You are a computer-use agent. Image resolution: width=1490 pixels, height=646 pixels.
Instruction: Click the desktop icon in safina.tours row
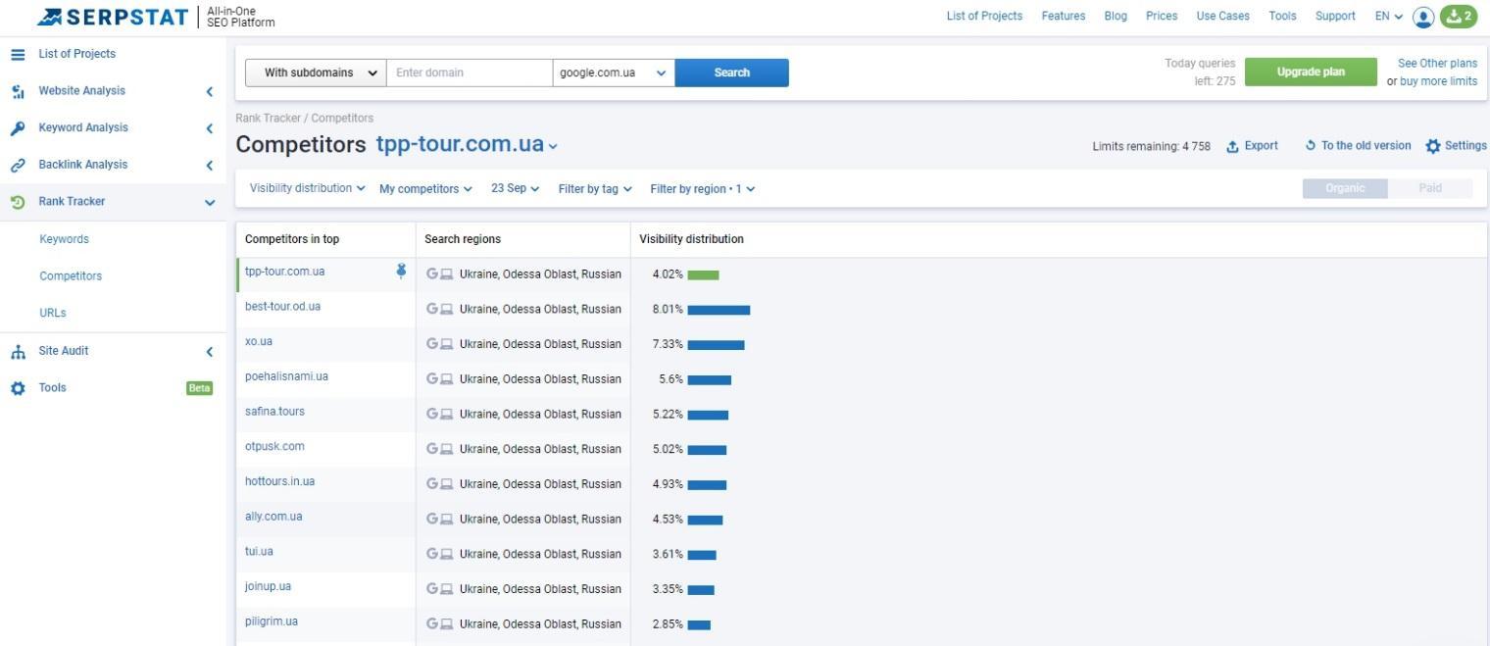(447, 415)
